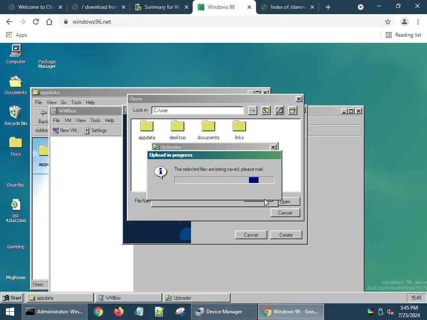This screenshot has width=427, height=320.
Task: Launch Gameing desktop shortcut
Action: pos(16,247)
